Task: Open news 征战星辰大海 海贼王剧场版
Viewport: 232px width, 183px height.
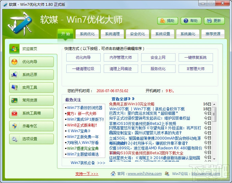Action: click(x=154, y=158)
